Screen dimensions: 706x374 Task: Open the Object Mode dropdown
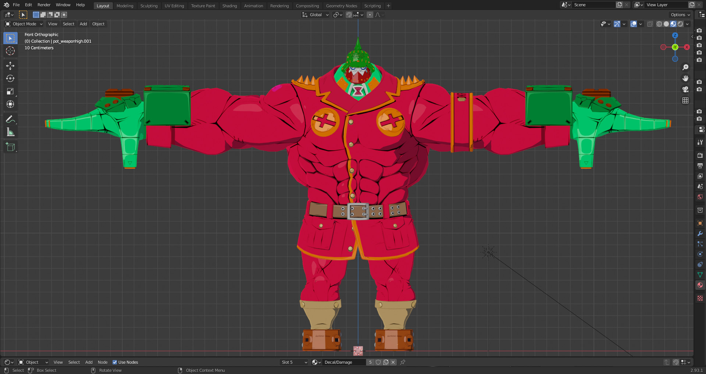click(24, 24)
